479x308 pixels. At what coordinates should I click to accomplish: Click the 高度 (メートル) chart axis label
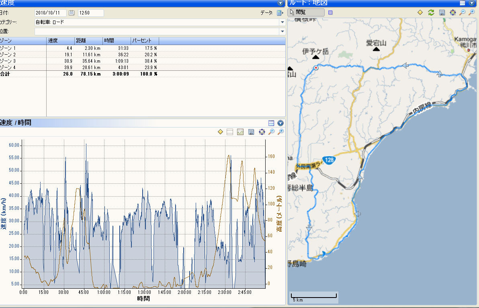tap(279, 214)
